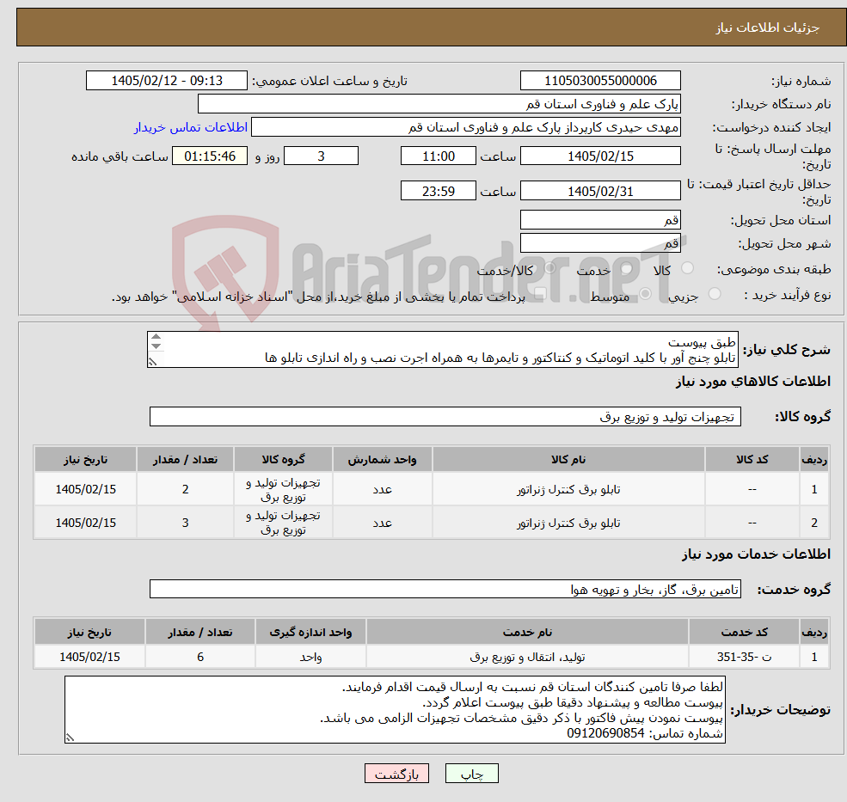Open اطلاعات تماس خریدار link
Screen dimensions: 847x802
191,127
